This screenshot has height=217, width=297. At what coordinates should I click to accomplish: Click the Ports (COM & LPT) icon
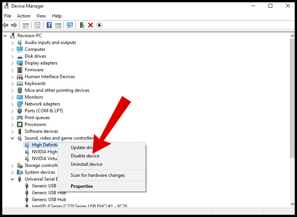pyautogui.click(x=19, y=111)
